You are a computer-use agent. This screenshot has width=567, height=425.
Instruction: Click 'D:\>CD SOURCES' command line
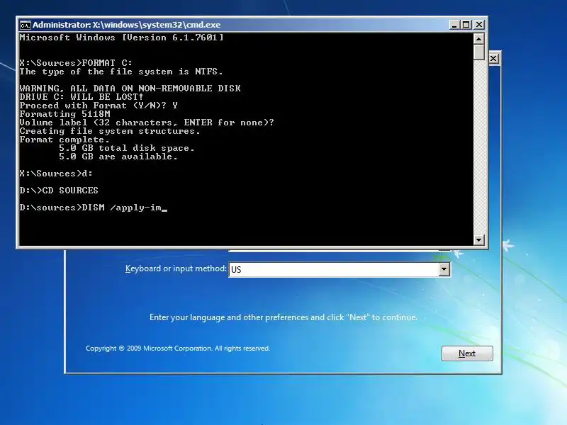(x=59, y=191)
